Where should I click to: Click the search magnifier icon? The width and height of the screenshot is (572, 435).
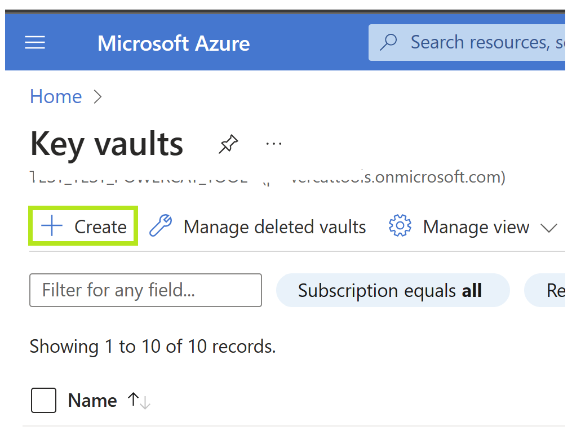(x=388, y=42)
